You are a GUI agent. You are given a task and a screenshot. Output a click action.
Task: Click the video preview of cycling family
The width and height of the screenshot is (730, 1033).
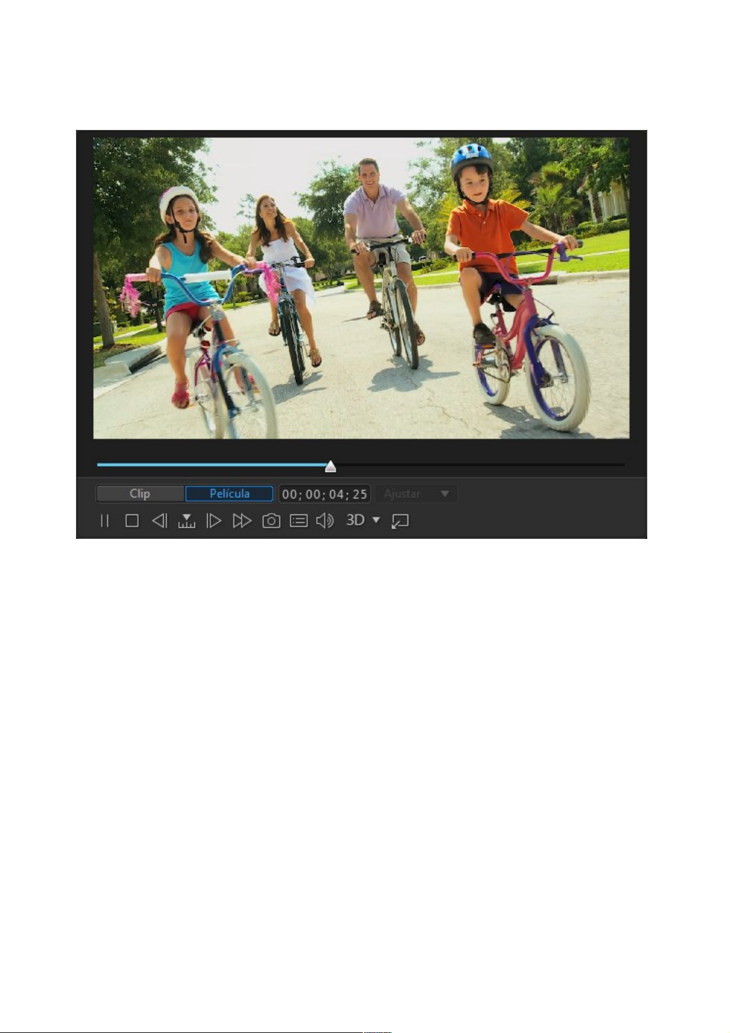point(361,288)
